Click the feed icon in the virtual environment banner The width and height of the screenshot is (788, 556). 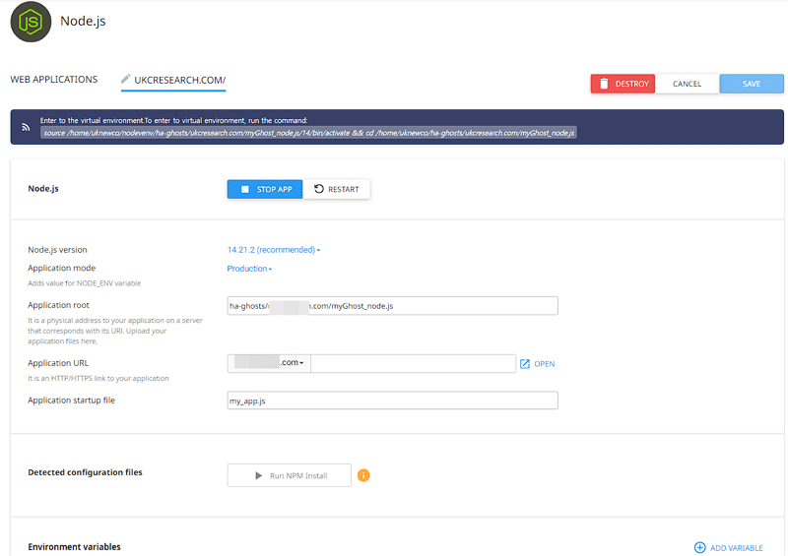(26, 128)
